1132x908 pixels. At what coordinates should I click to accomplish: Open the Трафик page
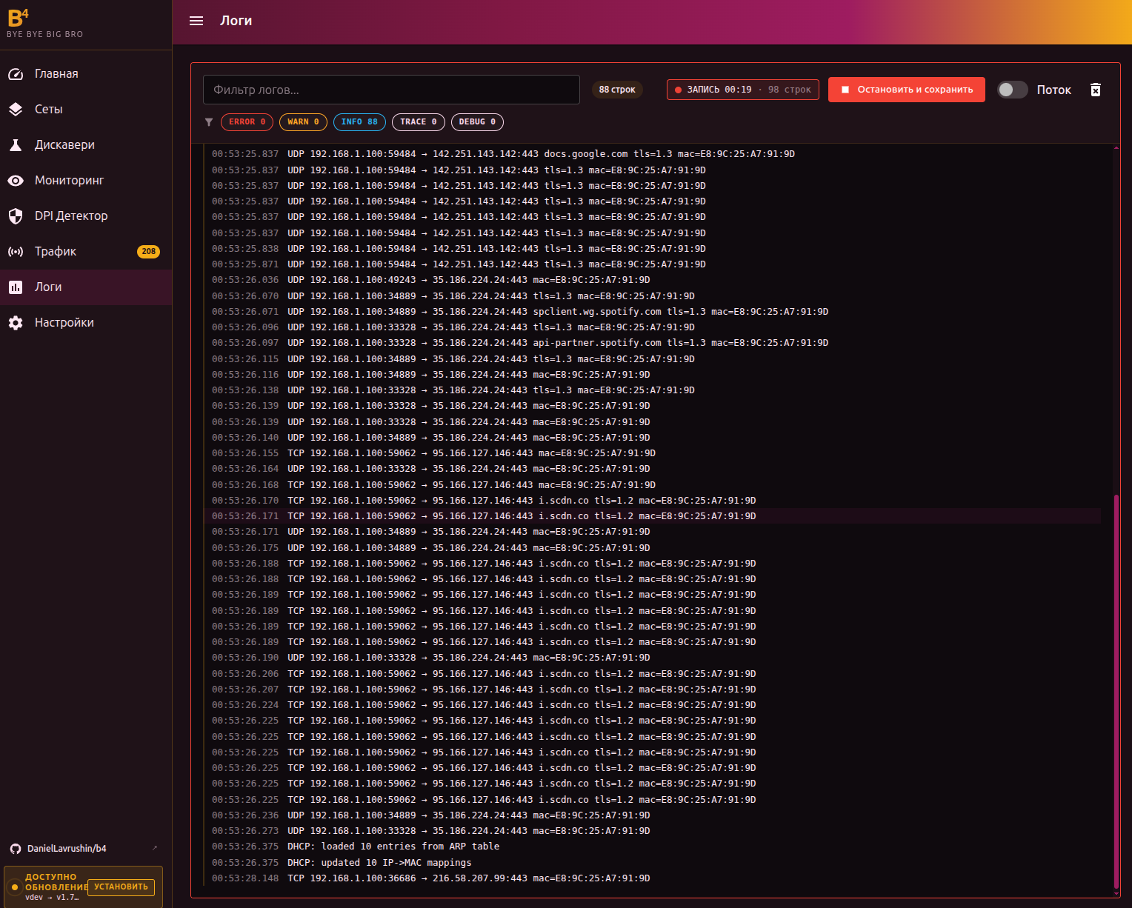click(x=86, y=252)
